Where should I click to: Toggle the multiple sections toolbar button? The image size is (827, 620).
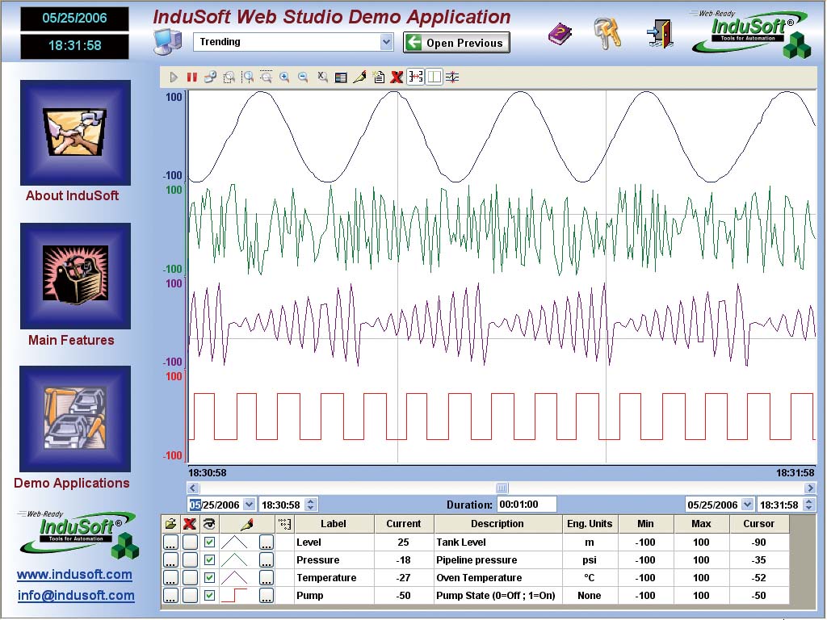point(416,77)
